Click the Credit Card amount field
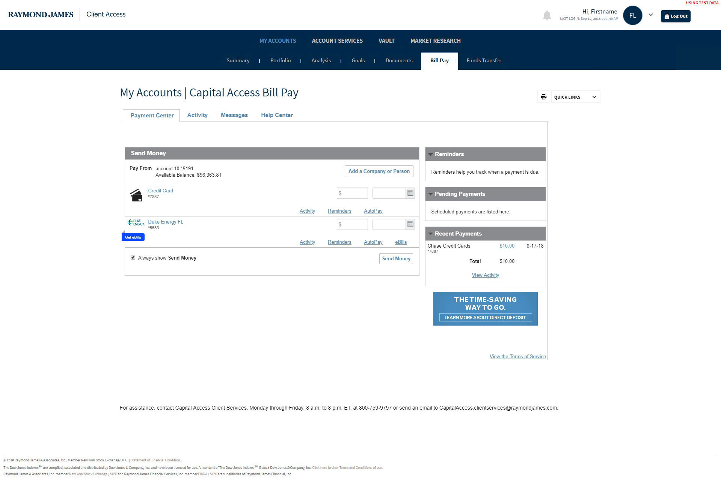The image size is (721, 497). click(x=352, y=193)
